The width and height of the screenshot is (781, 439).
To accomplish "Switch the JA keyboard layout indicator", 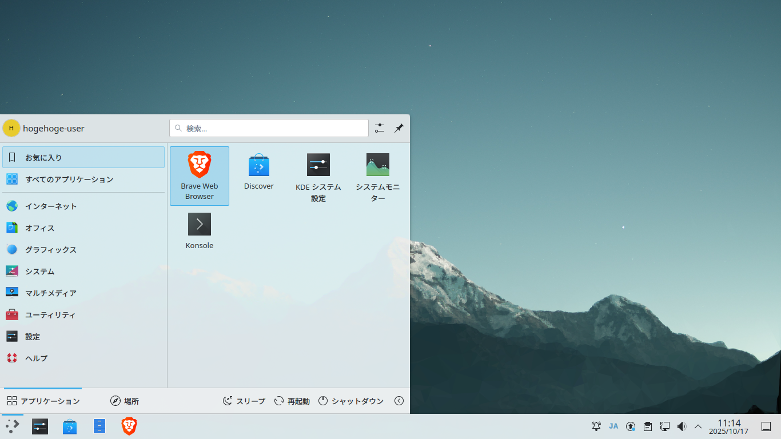I will tap(613, 426).
